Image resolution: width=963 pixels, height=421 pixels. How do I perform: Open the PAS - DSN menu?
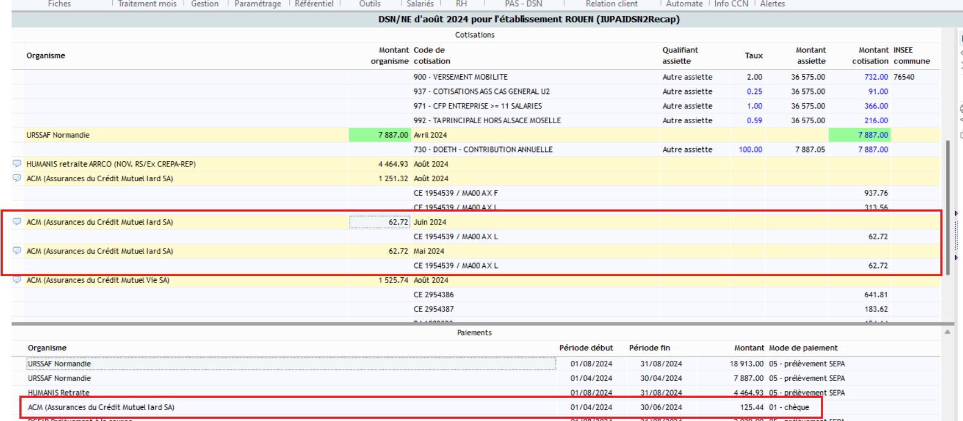523,4
